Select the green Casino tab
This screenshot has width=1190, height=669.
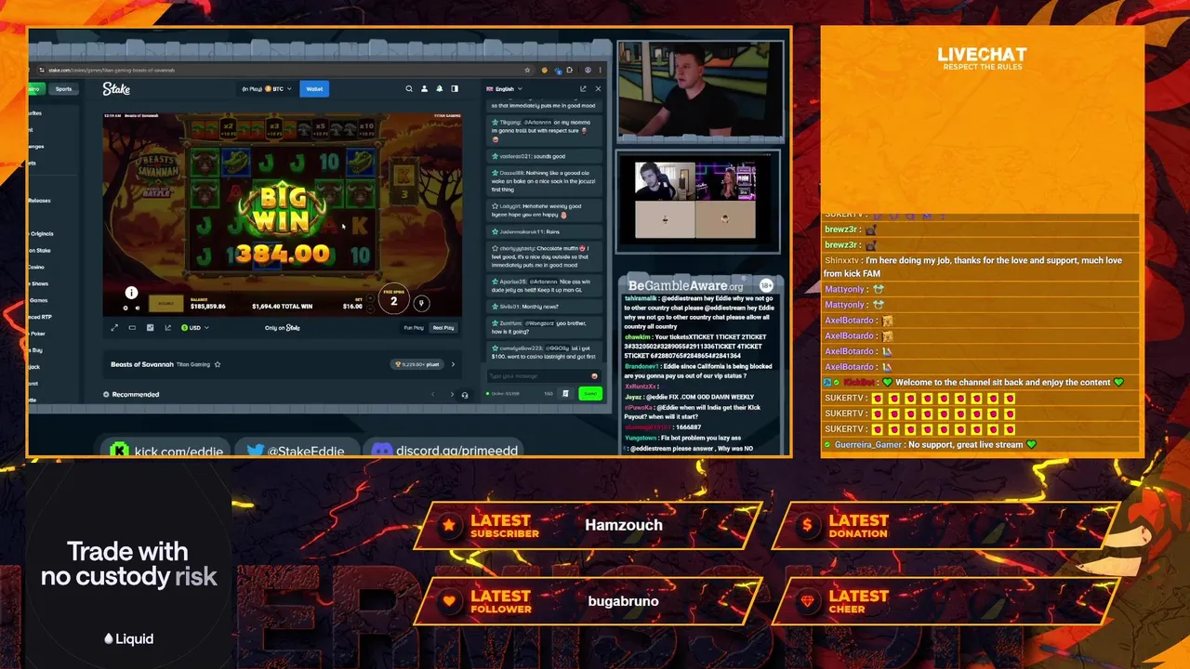35,89
